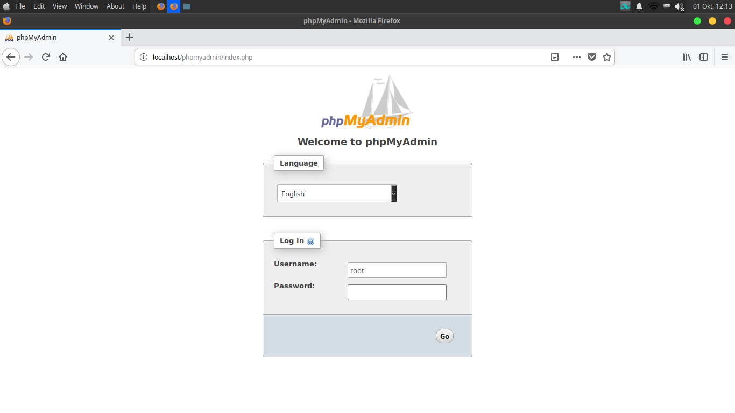Open the Library icon in toolbar
Viewport: 735px width, 413px height.
687,57
